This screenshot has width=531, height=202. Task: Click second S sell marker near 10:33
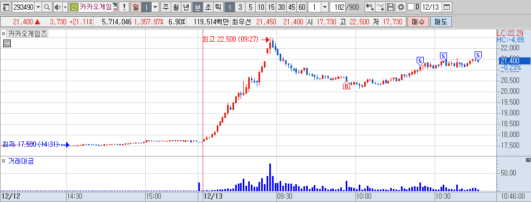[443, 56]
